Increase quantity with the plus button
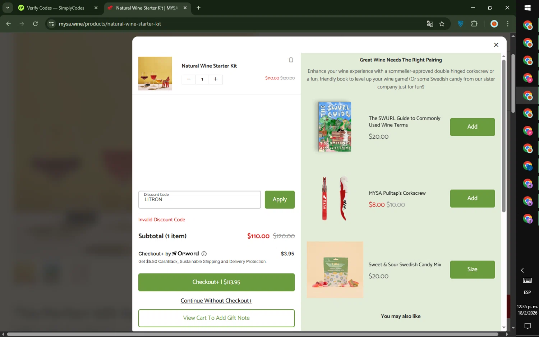 (x=216, y=79)
